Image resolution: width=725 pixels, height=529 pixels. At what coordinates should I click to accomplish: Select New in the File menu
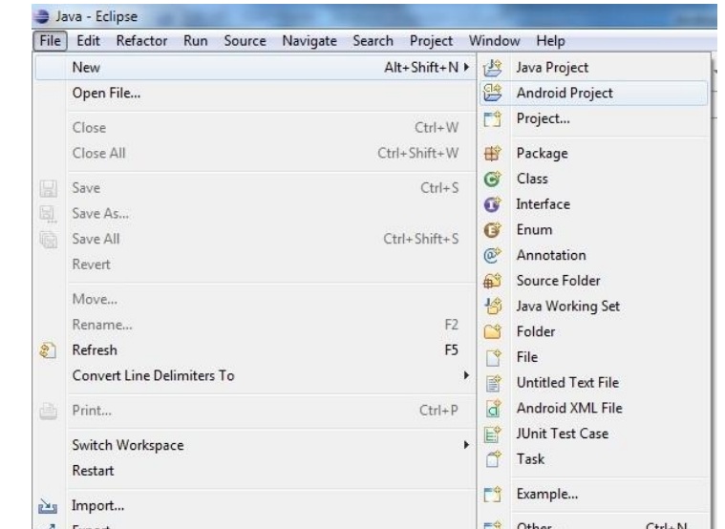click(256, 68)
